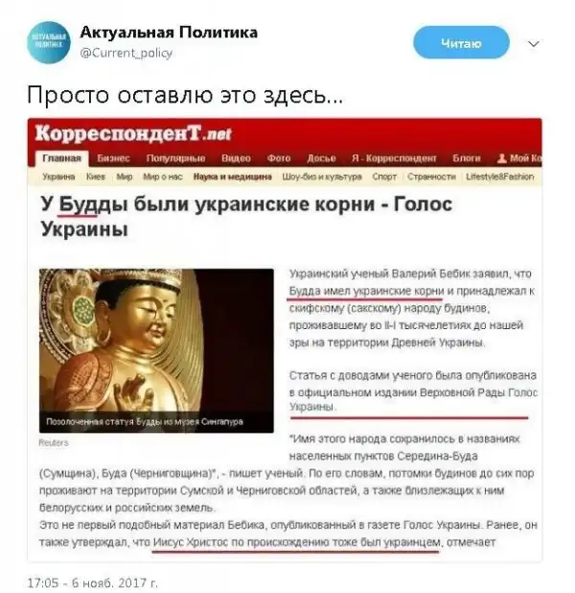Image resolution: width=575 pixels, height=593 pixels.
Task: Open the Странности subcategory
Action: pos(431,177)
